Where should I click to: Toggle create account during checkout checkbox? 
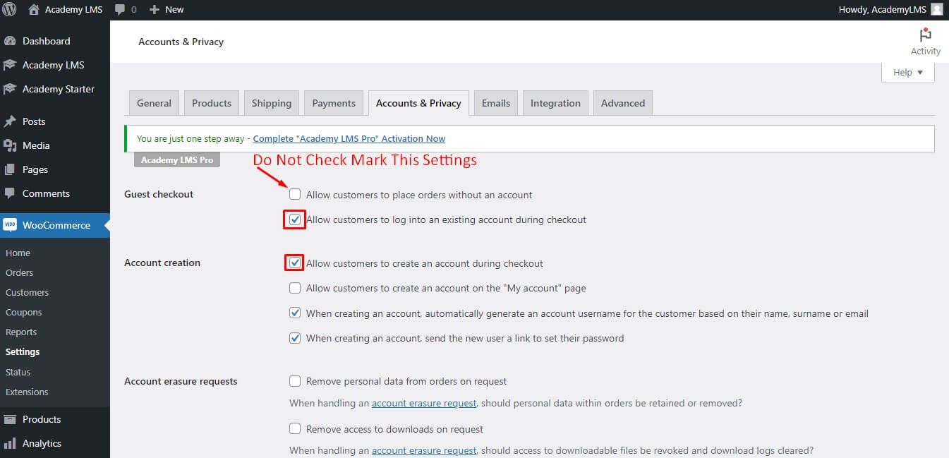pyautogui.click(x=295, y=263)
